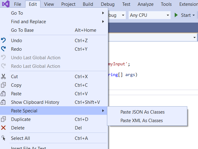Choose Copy in the Edit menu
The height and width of the screenshot is (149, 198).
point(54,85)
